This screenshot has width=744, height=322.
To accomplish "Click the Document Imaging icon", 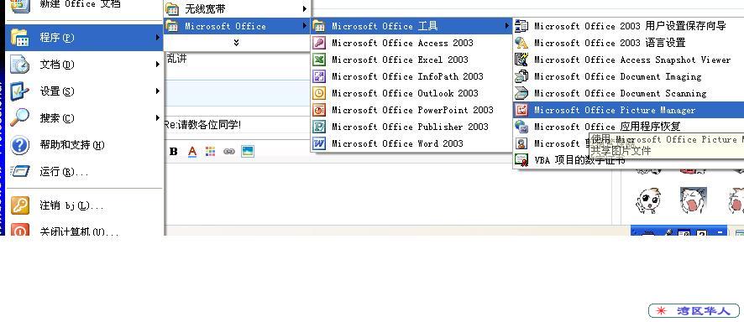I will coord(521,76).
